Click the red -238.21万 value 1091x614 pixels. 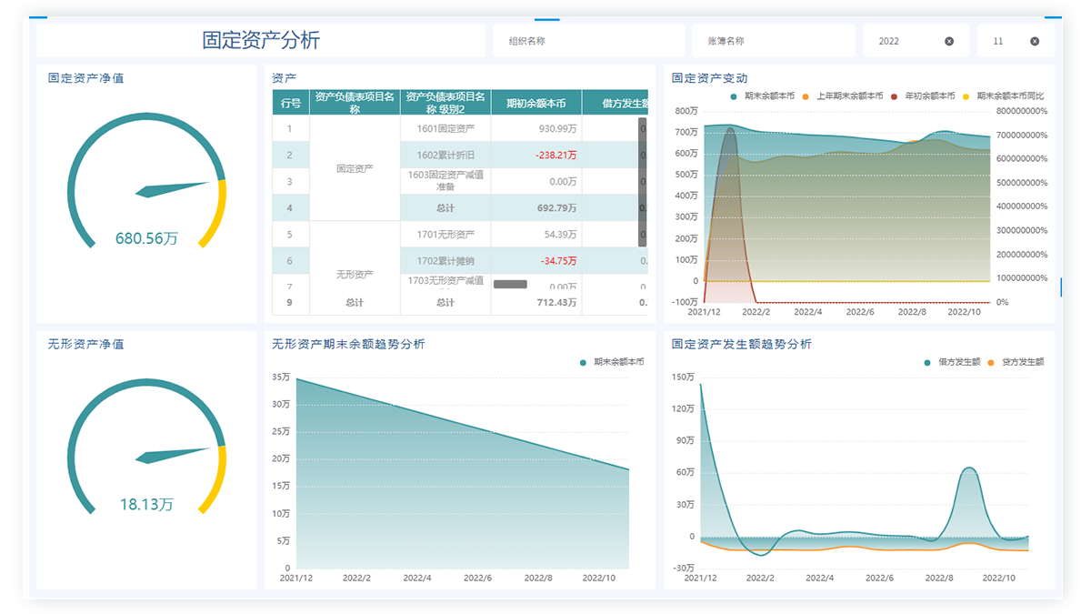click(x=556, y=155)
